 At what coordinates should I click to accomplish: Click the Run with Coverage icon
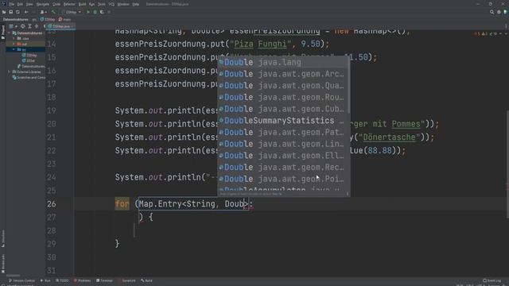click(102, 12)
